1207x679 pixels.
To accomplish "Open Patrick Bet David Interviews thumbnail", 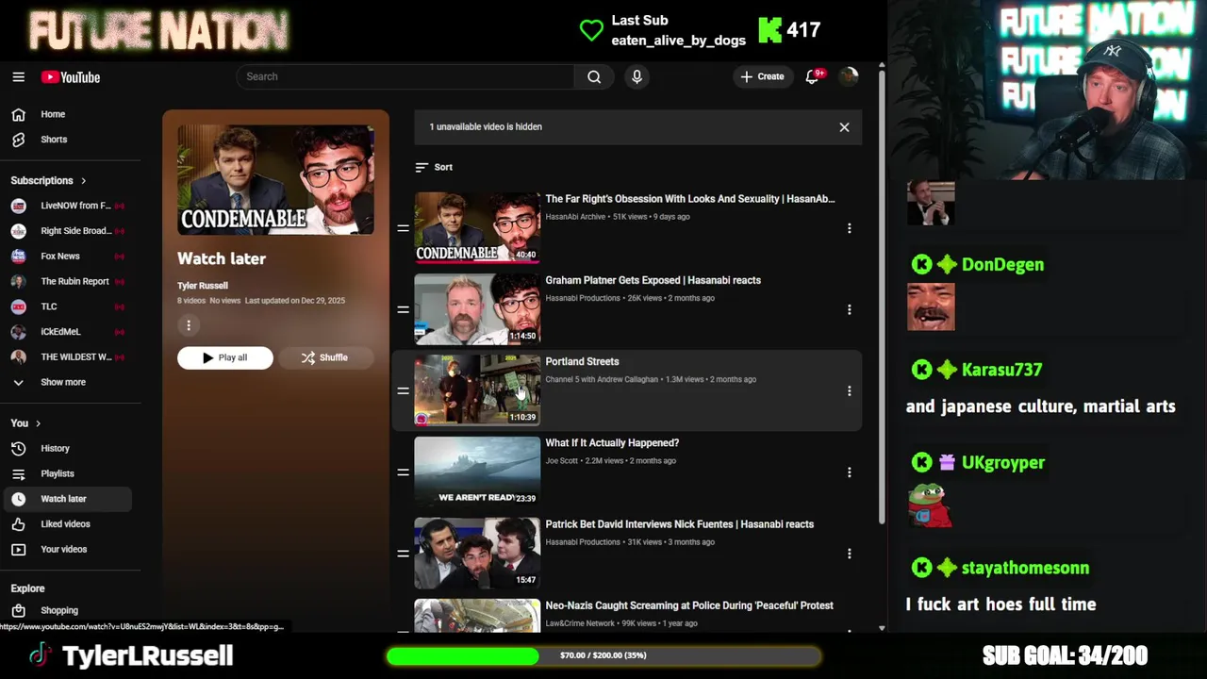I will pyautogui.click(x=477, y=553).
